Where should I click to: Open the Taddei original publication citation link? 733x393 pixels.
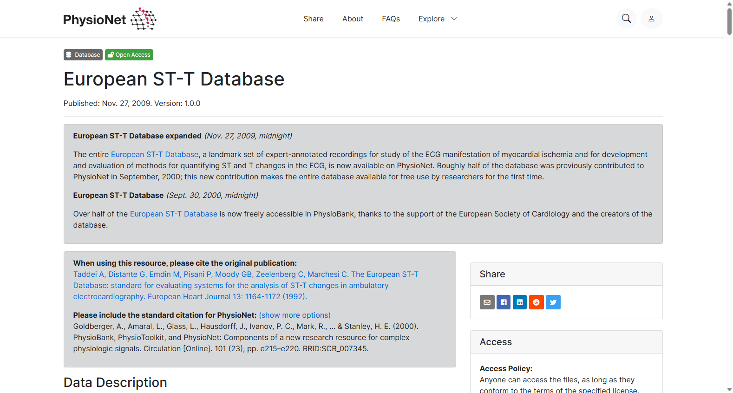click(246, 285)
